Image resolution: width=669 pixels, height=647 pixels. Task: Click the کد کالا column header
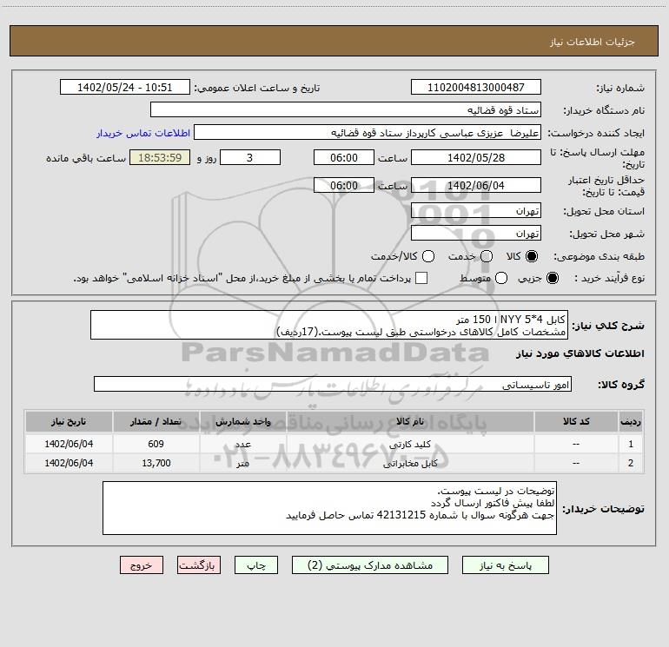tap(576, 421)
